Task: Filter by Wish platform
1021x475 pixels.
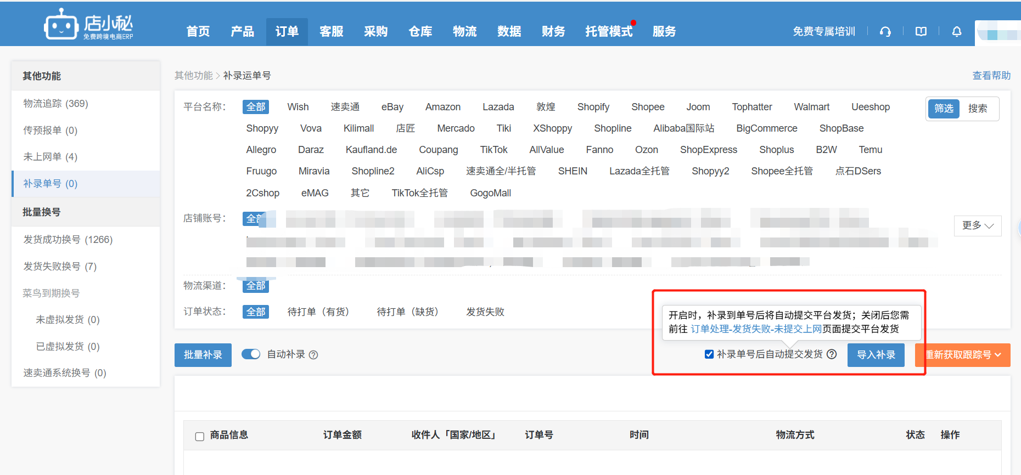Action: click(298, 107)
